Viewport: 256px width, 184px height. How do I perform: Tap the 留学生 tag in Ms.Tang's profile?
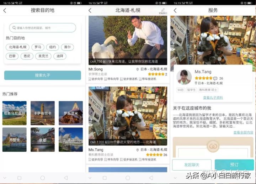point(191,90)
